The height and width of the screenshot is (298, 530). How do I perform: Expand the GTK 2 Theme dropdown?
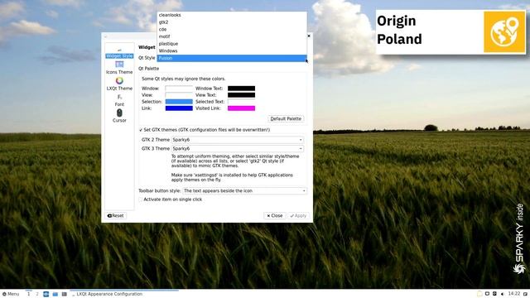[238, 140]
